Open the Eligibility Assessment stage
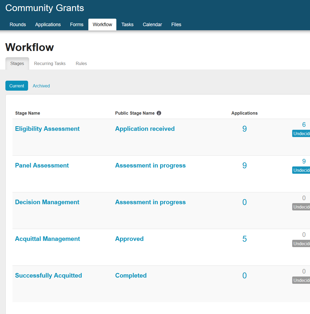310x314 pixels. tap(47, 129)
